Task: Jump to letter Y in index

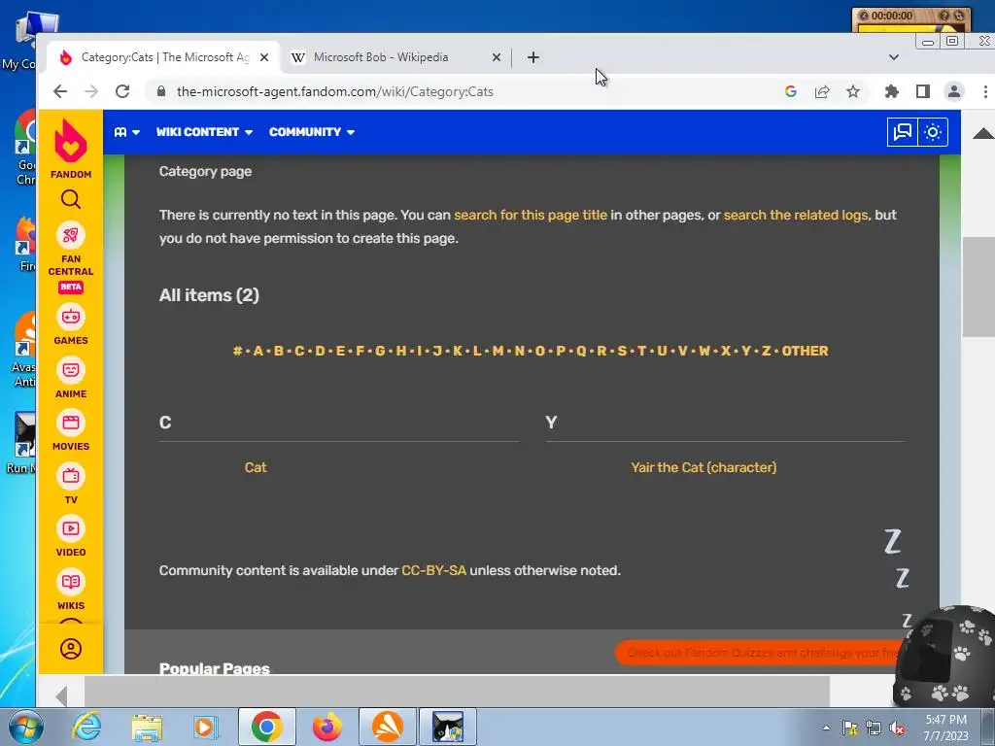Action: 745,351
